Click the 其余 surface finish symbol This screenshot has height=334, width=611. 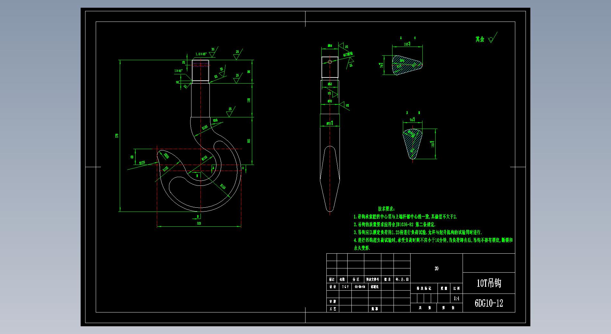(x=491, y=39)
